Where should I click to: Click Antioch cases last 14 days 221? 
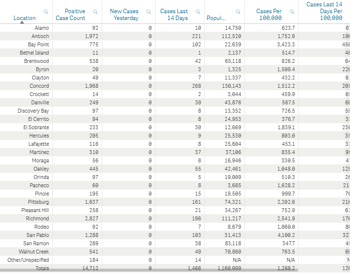point(197,36)
